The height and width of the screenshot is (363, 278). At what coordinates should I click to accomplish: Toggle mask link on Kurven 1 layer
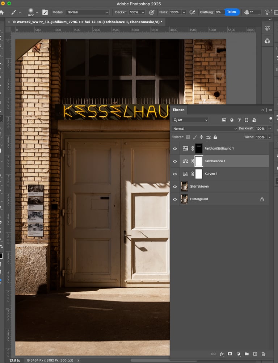click(193, 174)
